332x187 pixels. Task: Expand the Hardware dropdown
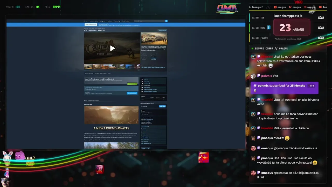pyautogui.click(x=110, y=21)
